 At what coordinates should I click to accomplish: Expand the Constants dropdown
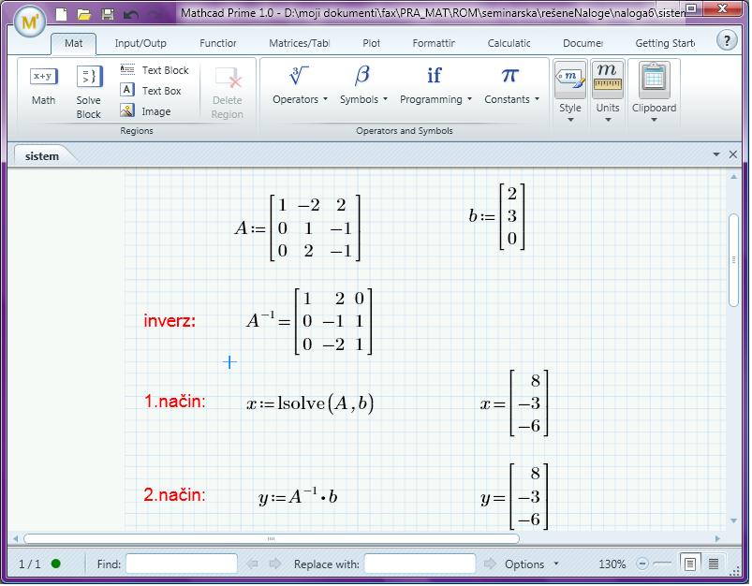(511, 85)
